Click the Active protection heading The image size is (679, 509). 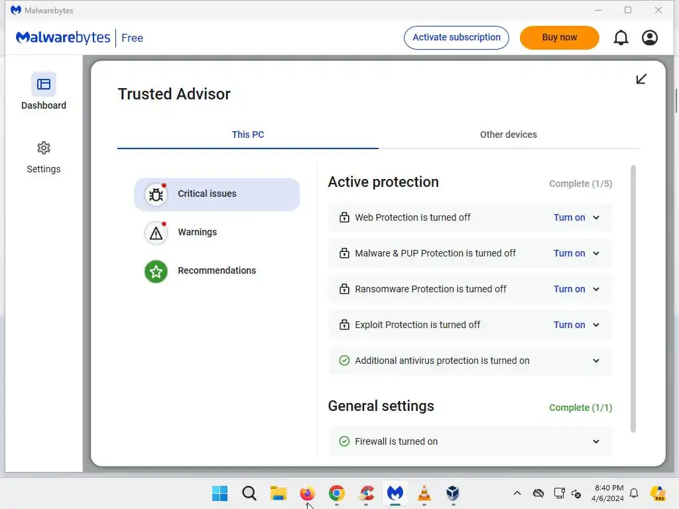[383, 182]
